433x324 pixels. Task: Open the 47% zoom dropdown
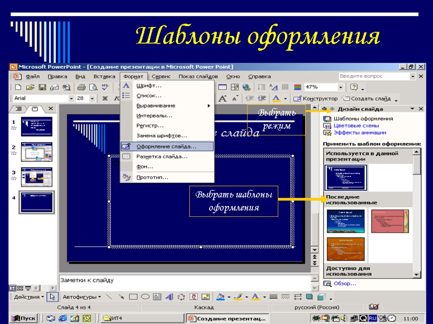click(341, 87)
